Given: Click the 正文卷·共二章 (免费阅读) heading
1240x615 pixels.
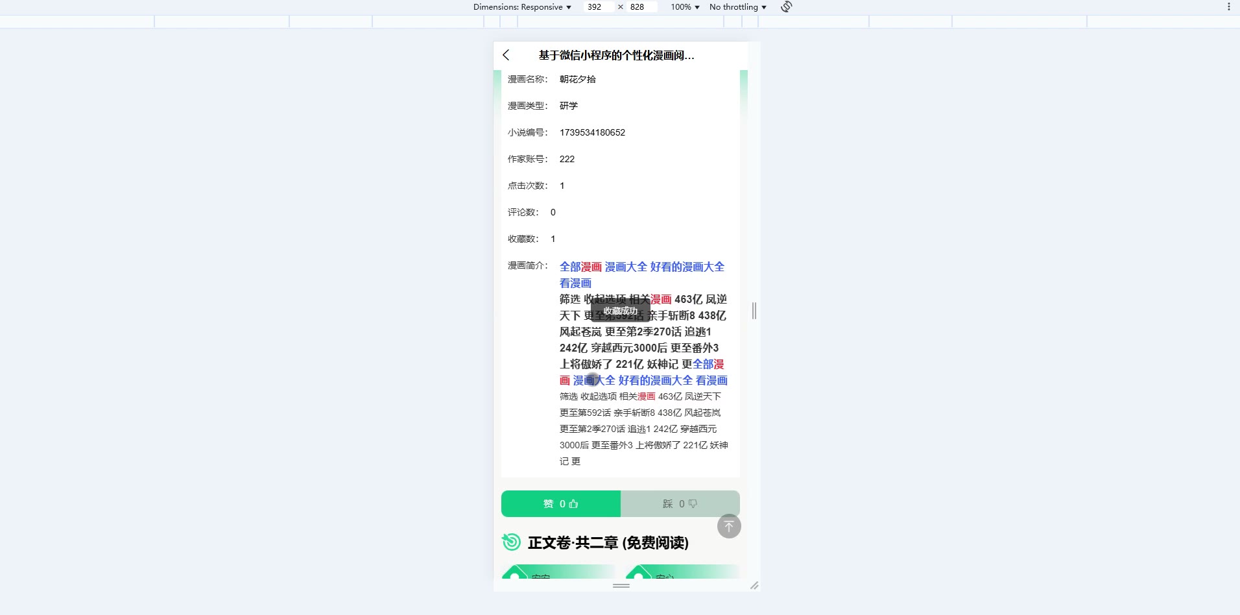Looking at the screenshot, I should tap(608, 543).
